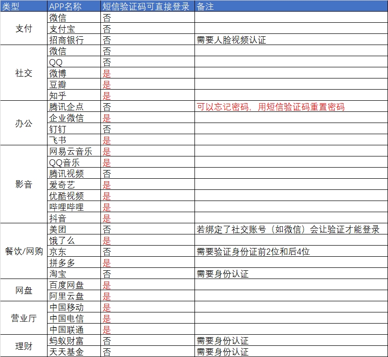Select the 短信验证码可直接登录 header cell

(x=148, y=6)
